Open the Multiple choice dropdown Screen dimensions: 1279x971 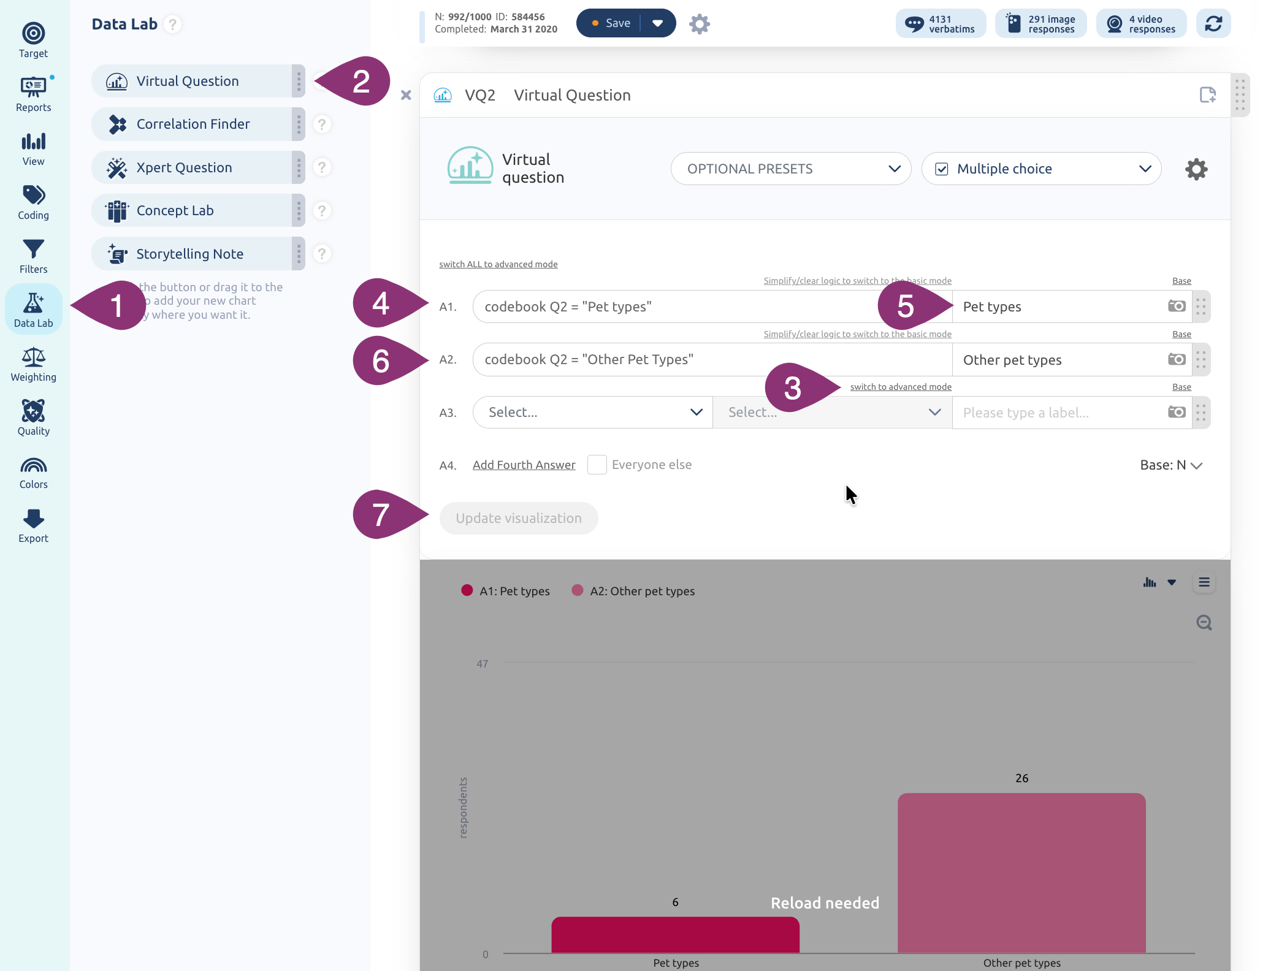[x=1042, y=169]
